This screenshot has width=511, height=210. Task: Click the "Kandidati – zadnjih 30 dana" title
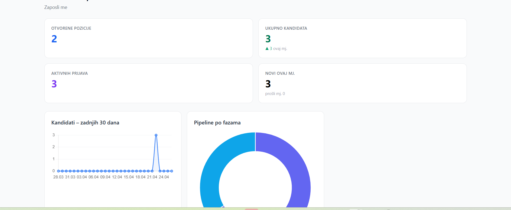click(x=85, y=123)
